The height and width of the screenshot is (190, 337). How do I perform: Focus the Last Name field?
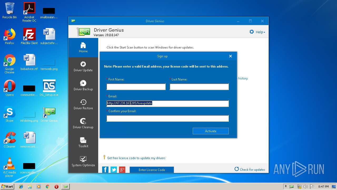point(199,87)
